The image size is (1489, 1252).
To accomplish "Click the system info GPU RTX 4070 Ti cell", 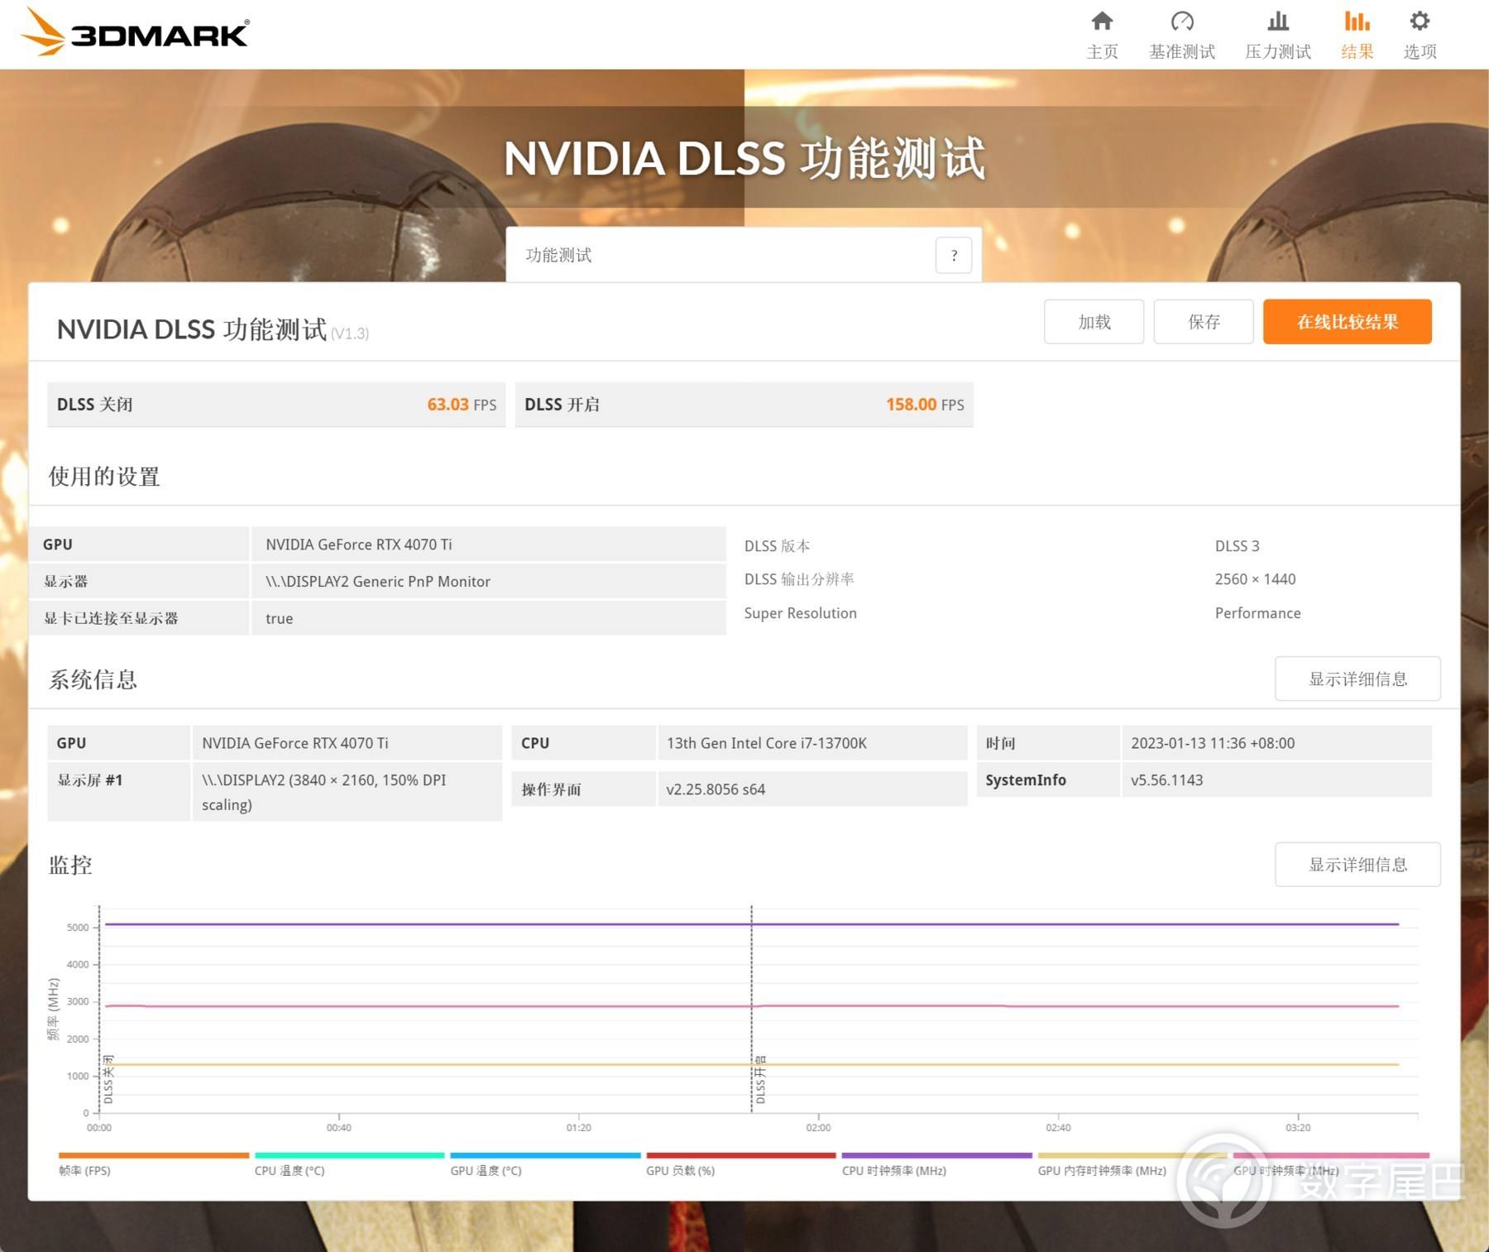I will click(x=347, y=743).
